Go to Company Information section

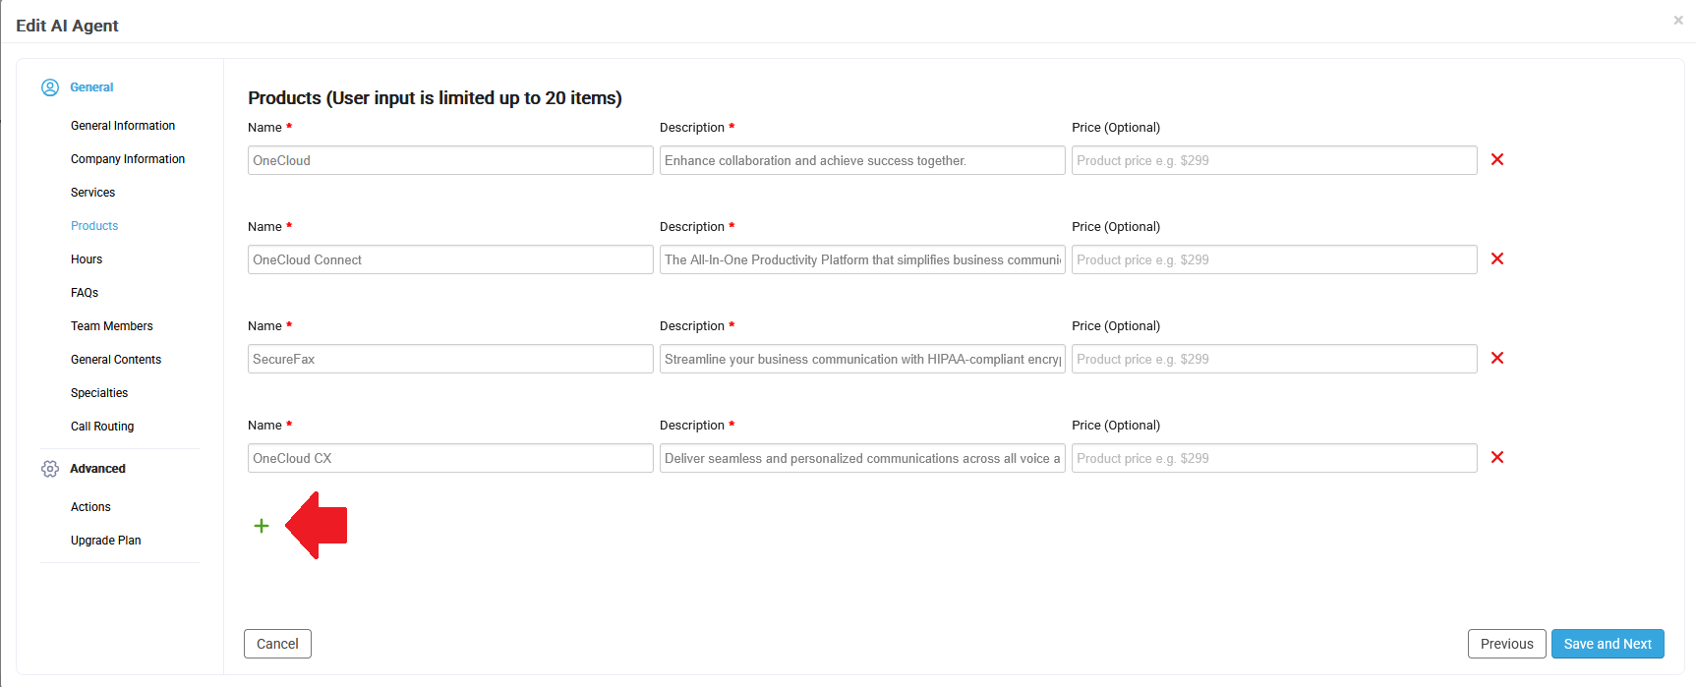[x=128, y=159]
